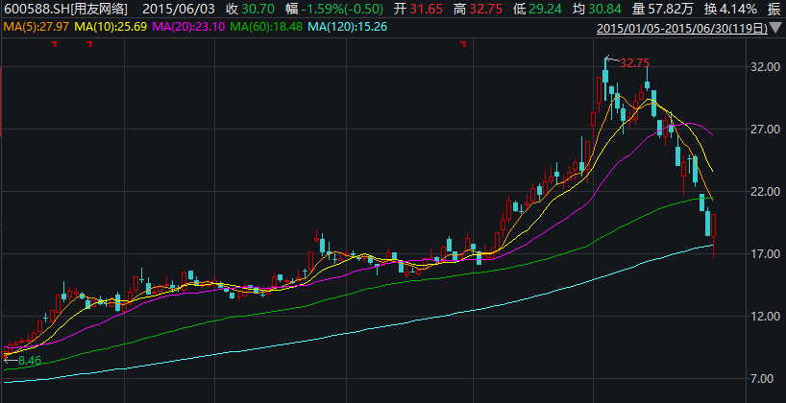Toggle the magenta MA(20) indicator label
The width and height of the screenshot is (786, 403).
184,26
